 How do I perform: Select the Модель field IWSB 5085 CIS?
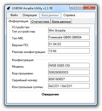(69, 65)
